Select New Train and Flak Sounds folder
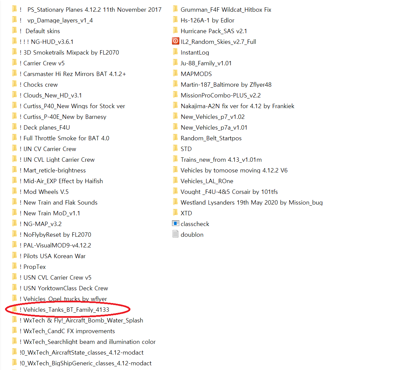Image resolution: width=416 pixels, height=370 pixels. point(59,203)
